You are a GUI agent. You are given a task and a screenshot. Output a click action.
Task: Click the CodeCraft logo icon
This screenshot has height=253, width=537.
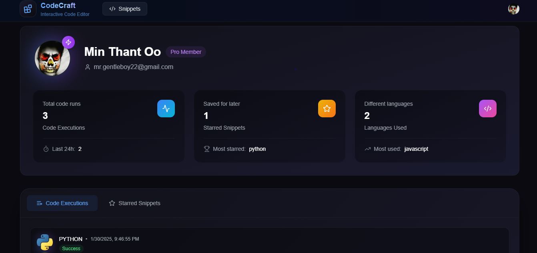coord(28,9)
